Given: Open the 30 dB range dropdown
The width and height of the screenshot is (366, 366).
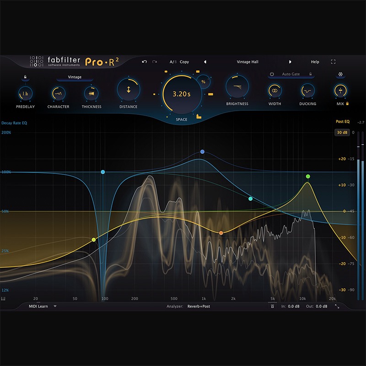Looking at the screenshot, I should coord(342,132).
